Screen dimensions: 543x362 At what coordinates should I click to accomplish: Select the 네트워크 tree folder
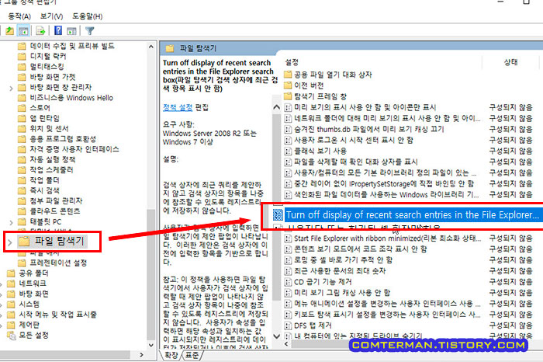tap(33, 284)
